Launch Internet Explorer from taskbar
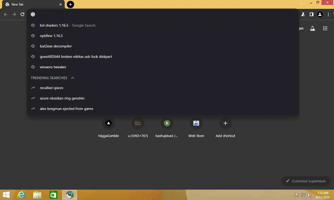The width and height of the screenshot is (334, 200). pyautogui.click(x=21, y=195)
